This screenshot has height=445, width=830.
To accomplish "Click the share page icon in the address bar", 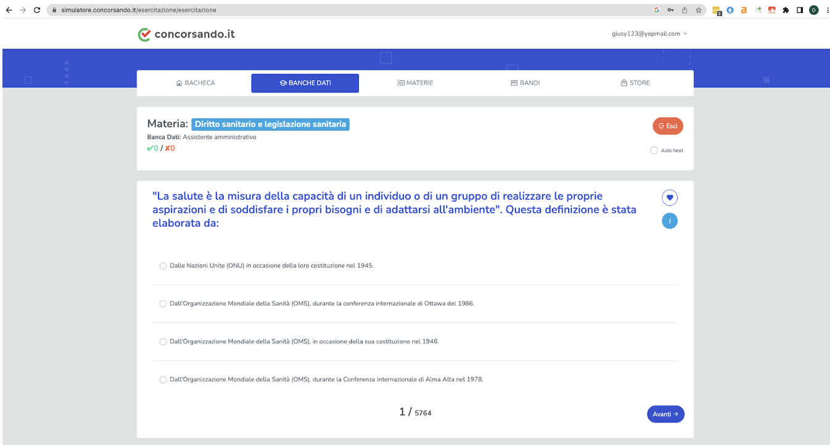I will pyautogui.click(x=684, y=10).
